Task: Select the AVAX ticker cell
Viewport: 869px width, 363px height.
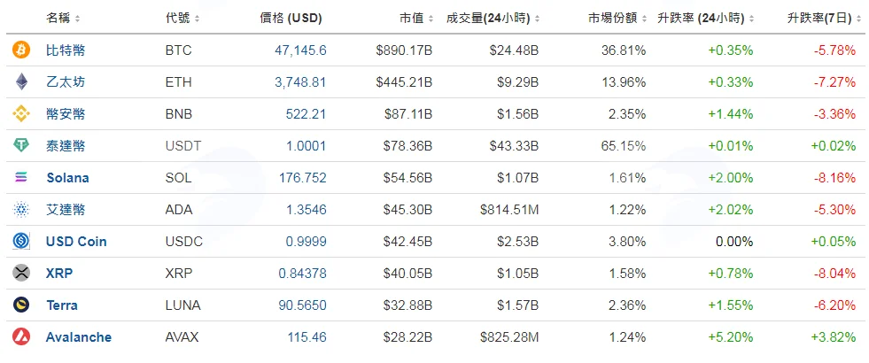Action: (x=182, y=337)
